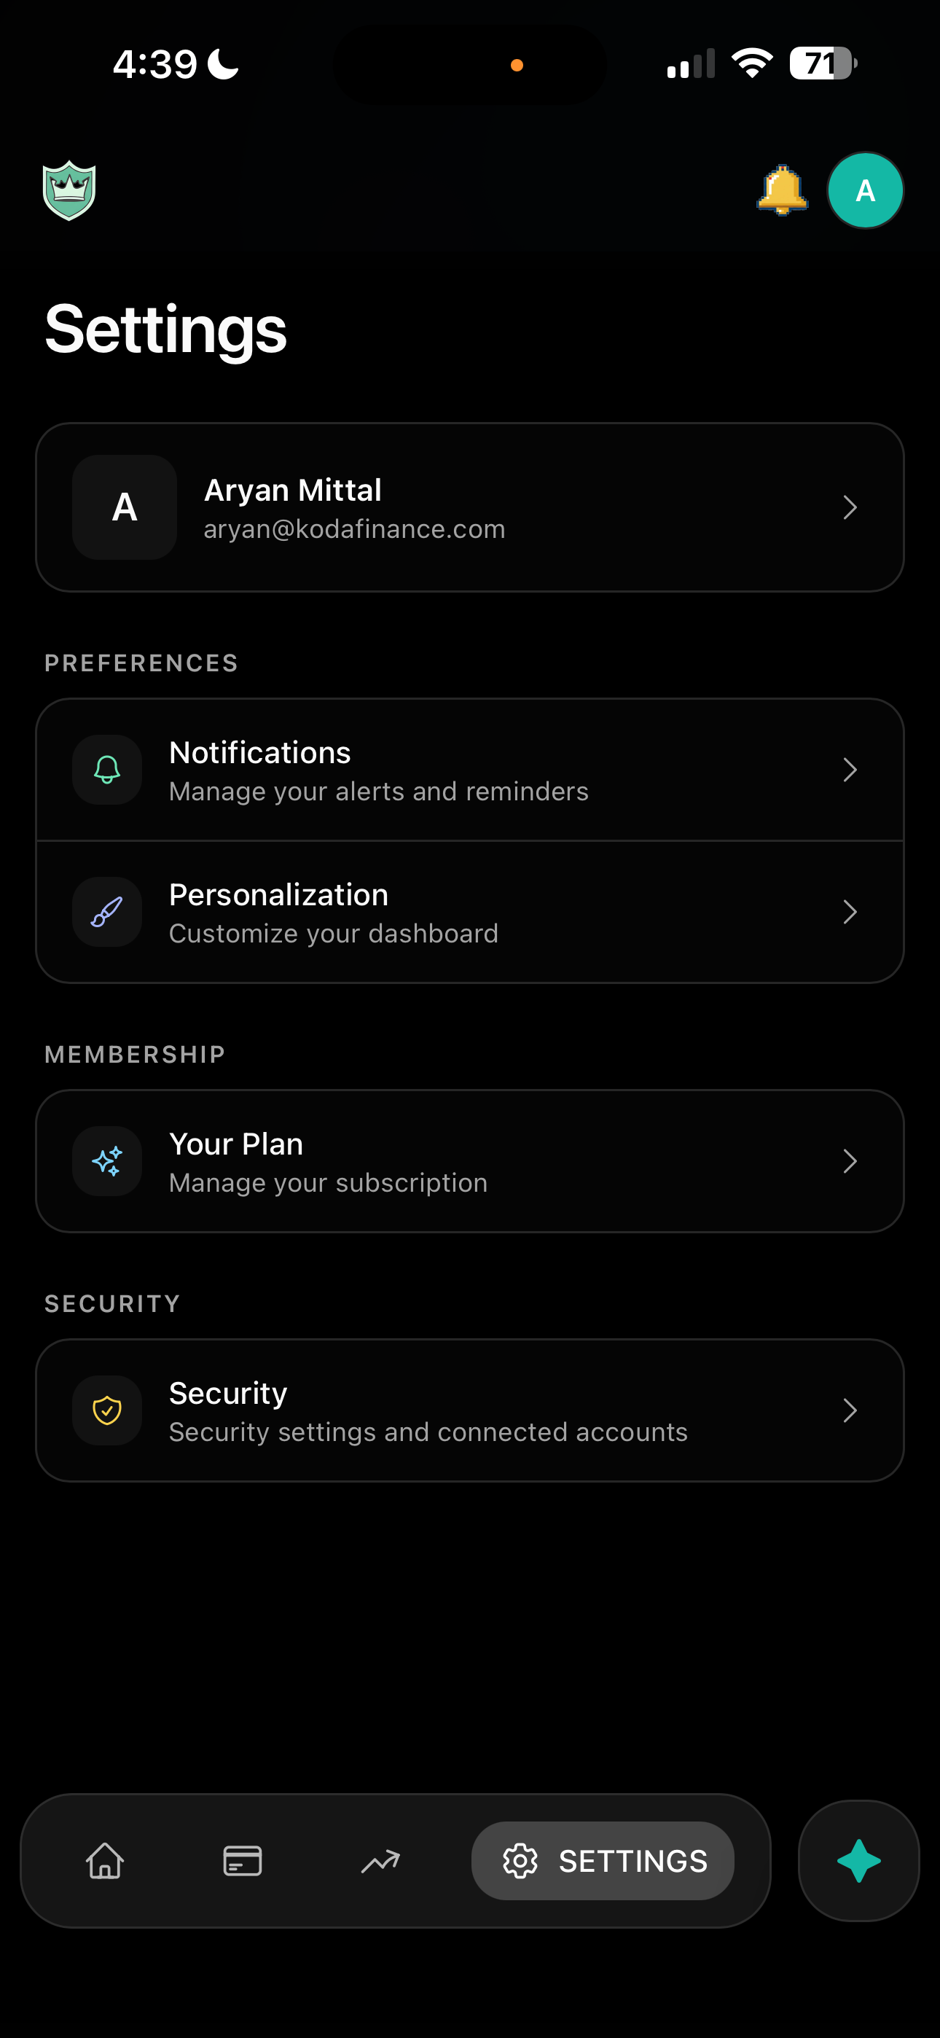This screenshot has width=940, height=2038.
Task: Open the yellow notification bell
Action: [782, 191]
